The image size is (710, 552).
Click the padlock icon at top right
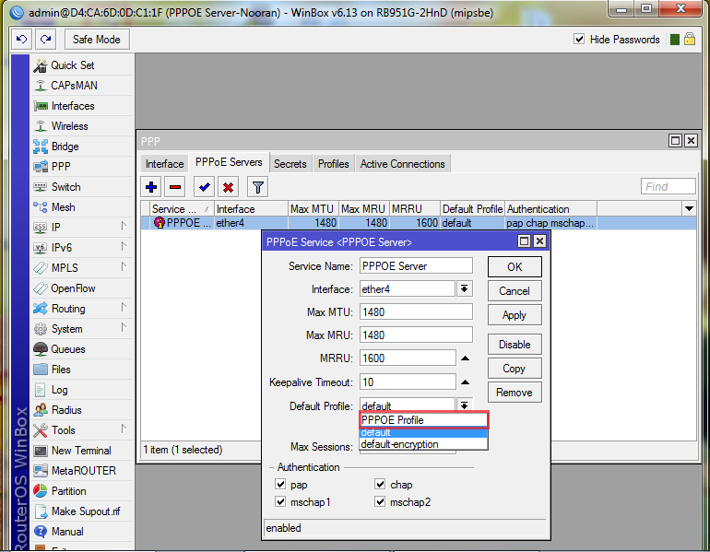(690, 39)
